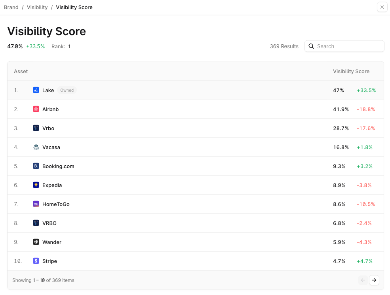Click the disabled previous page arrow
This screenshot has height=295, width=390.
click(363, 280)
